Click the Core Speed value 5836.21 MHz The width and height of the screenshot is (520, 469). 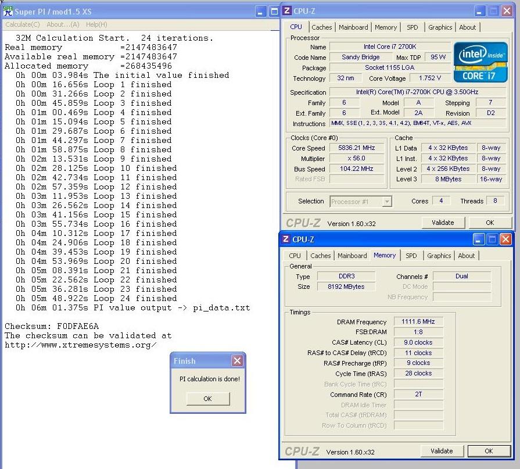pyautogui.click(x=357, y=148)
